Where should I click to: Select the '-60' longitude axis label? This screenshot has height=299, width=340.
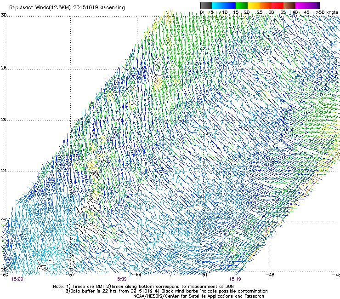tap(4, 275)
